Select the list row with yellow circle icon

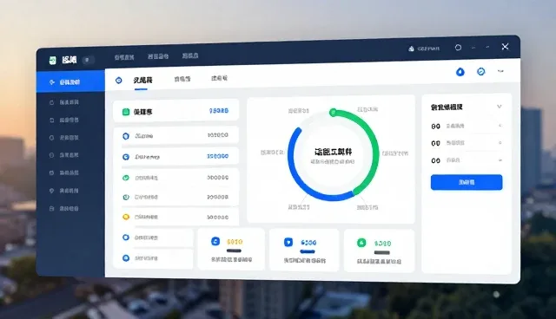coord(175,217)
